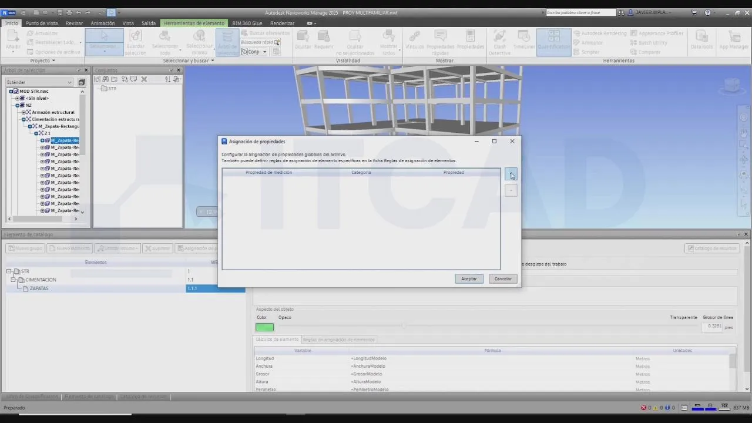Collapse Cimentación estructural tree node
This screenshot has width=752, height=423.
[23, 119]
